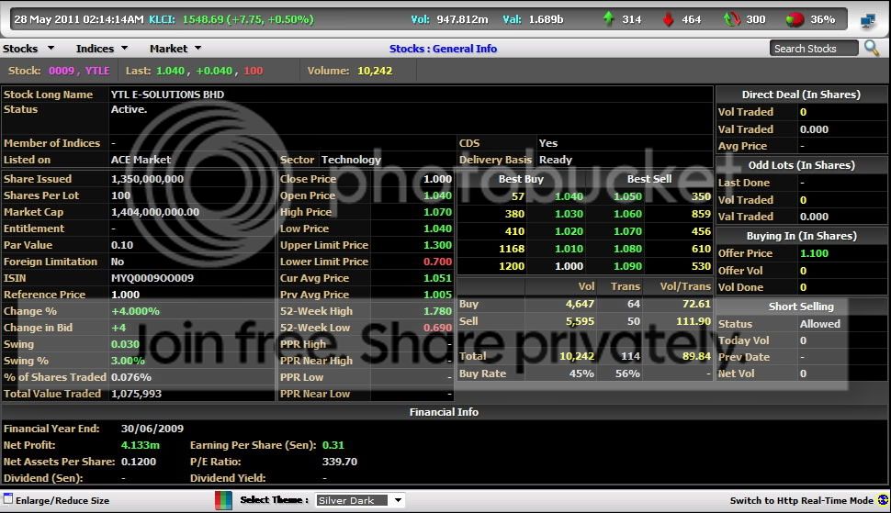Screen dimensions: 891x513
Task: Click the Odd Lots (In Shares) header
Action: click(x=801, y=165)
